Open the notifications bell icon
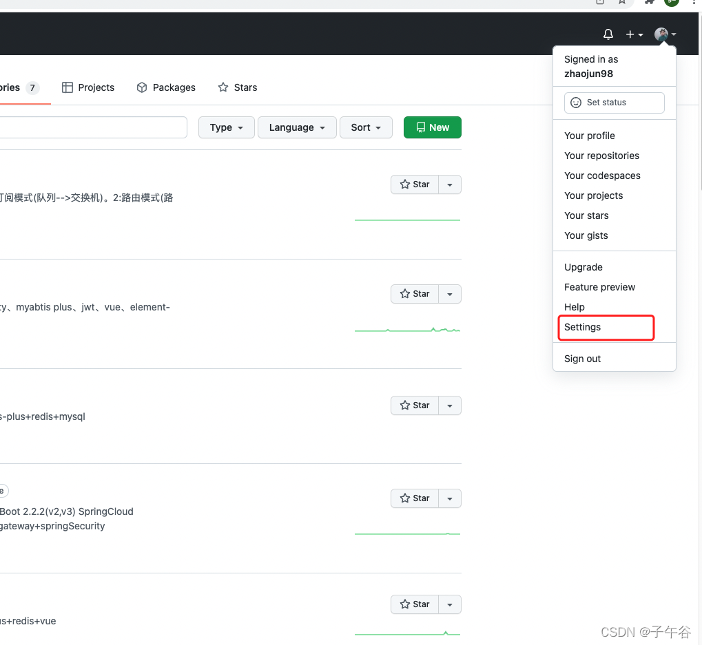702x645 pixels. pyautogui.click(x=608, y=34)
